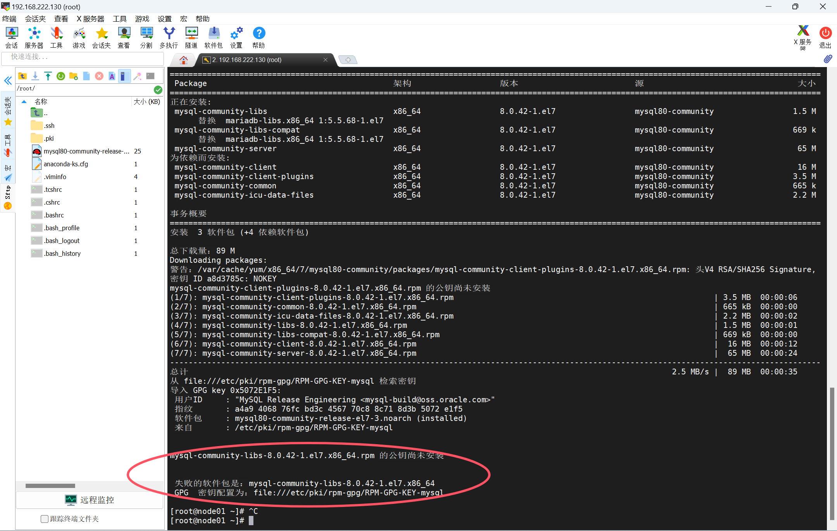Click the 远程监控 button

[x=90, y=500]
